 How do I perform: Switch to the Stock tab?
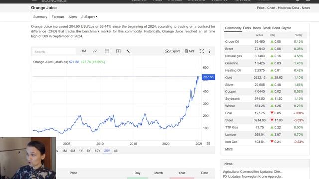coord(266,28)
